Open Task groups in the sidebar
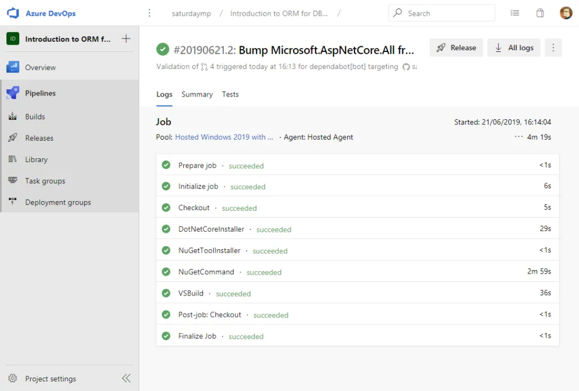This screenshot has width=579, height=391. (70, 180)
